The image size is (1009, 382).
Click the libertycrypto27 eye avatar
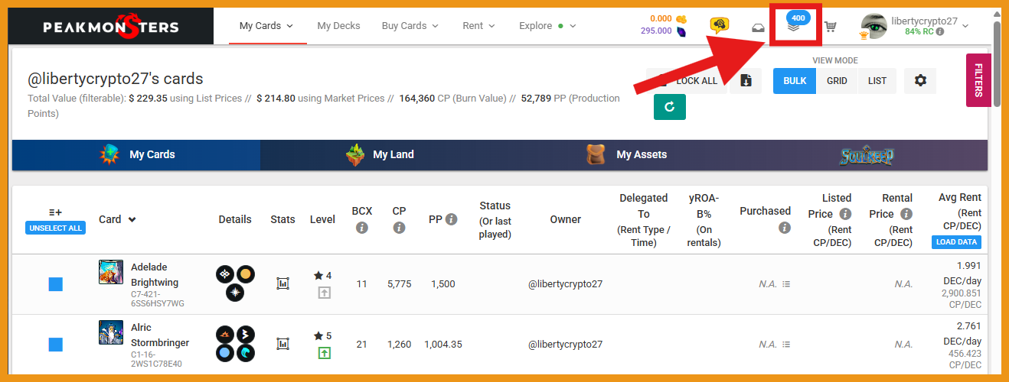(x=873, y=26)
